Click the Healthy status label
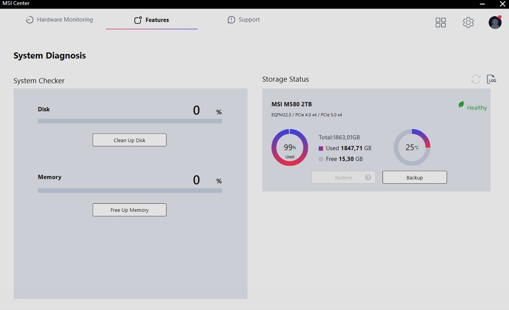 pyautogui.click(x=477, y=108)
